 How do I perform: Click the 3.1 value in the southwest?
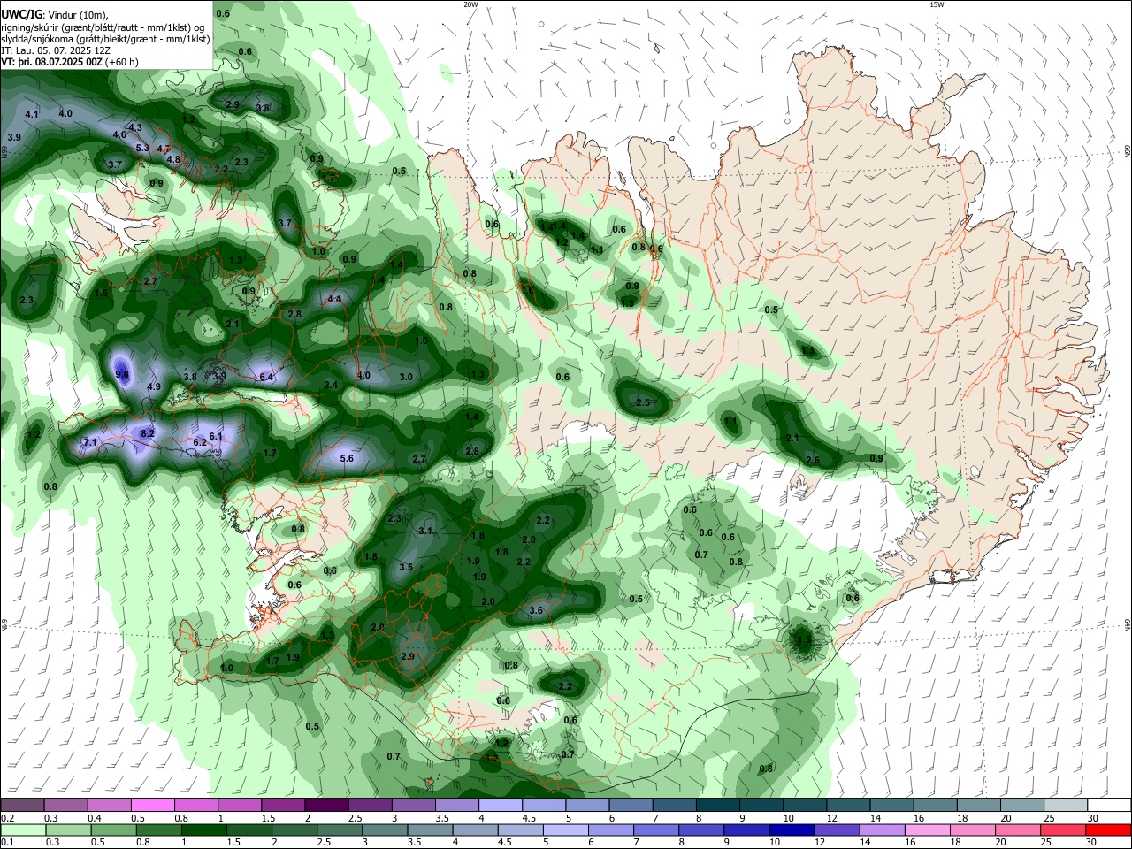(425, 532)
